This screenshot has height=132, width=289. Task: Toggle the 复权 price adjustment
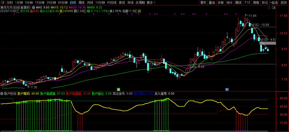(x=203, y=3)
